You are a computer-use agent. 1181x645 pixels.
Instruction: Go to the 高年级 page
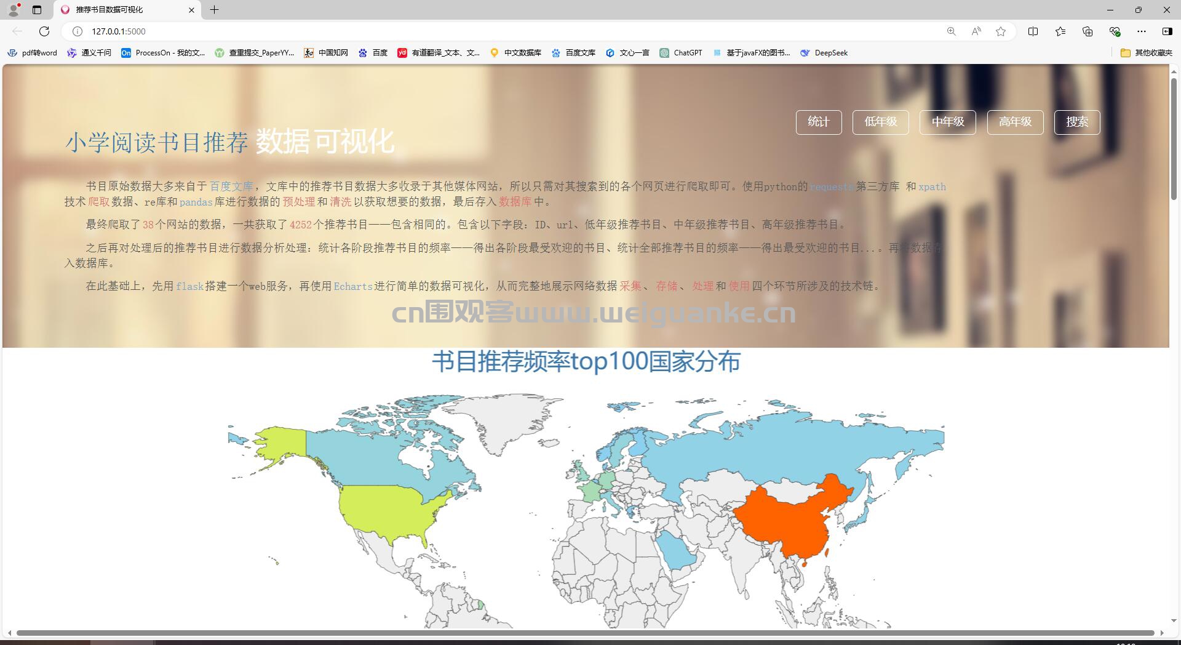[x=1015, y=122]
